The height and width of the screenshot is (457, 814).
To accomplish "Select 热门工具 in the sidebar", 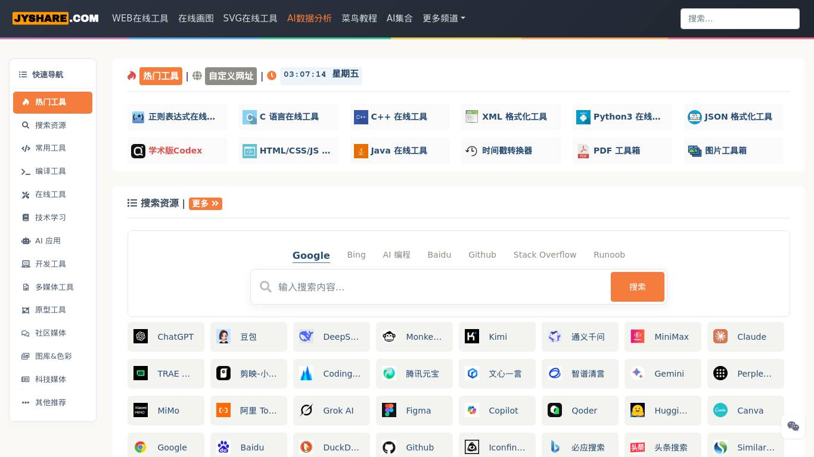I will 52,102.
